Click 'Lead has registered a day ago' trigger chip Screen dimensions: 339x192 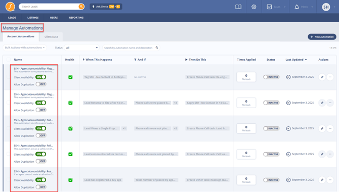(103, 180)
